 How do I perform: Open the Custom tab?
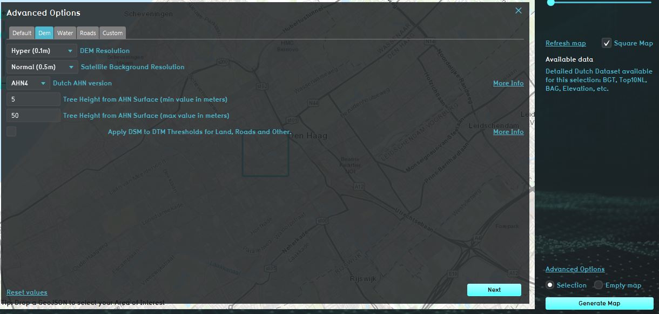coord(112,33)
